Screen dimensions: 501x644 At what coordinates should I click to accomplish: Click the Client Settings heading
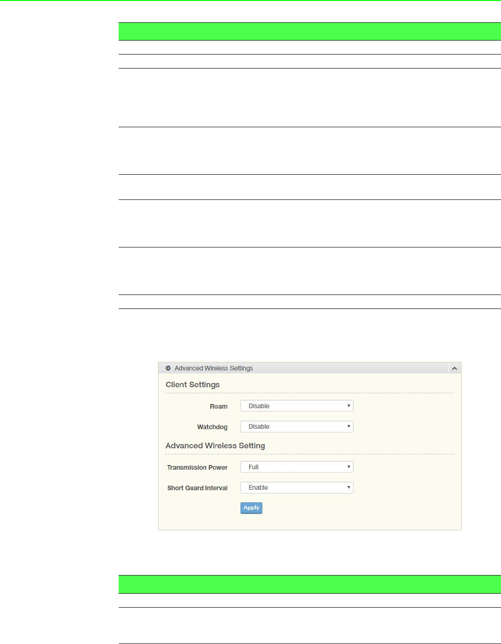193,384
